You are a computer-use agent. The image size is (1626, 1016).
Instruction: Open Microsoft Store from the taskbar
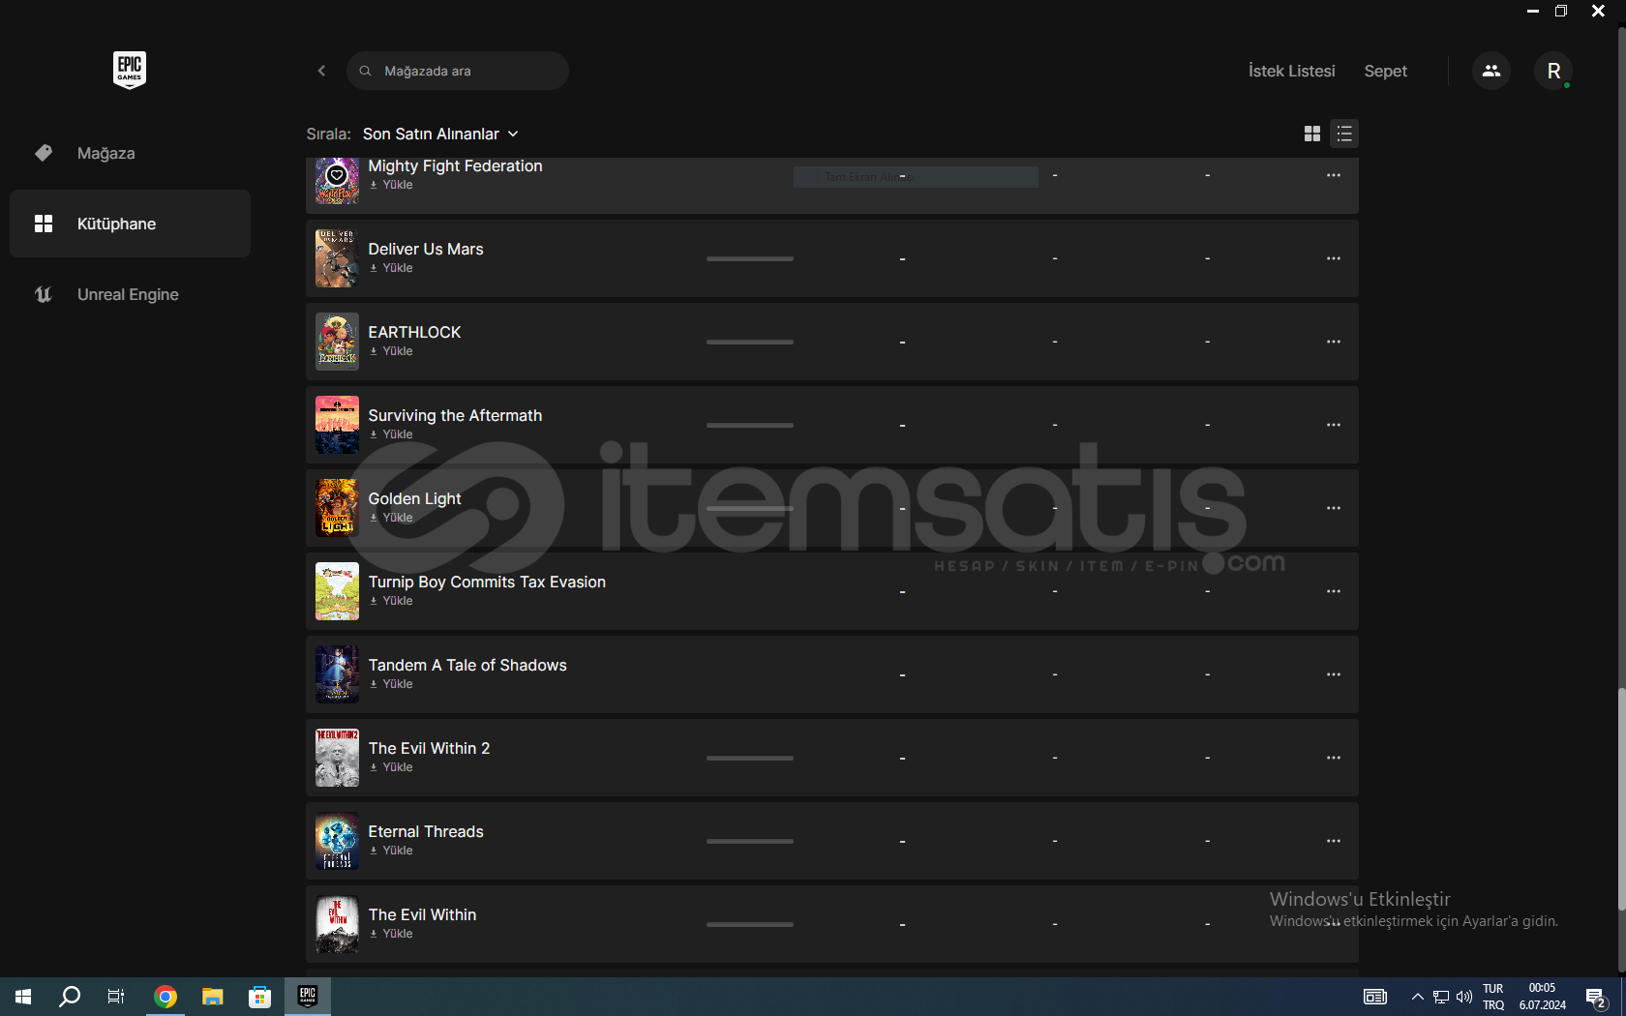tap(259, 997)
